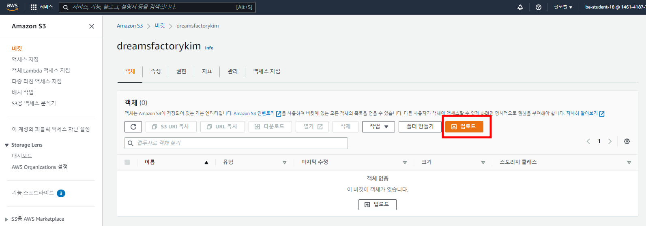Switch to the 권한 tab

(x=181, y=71)
